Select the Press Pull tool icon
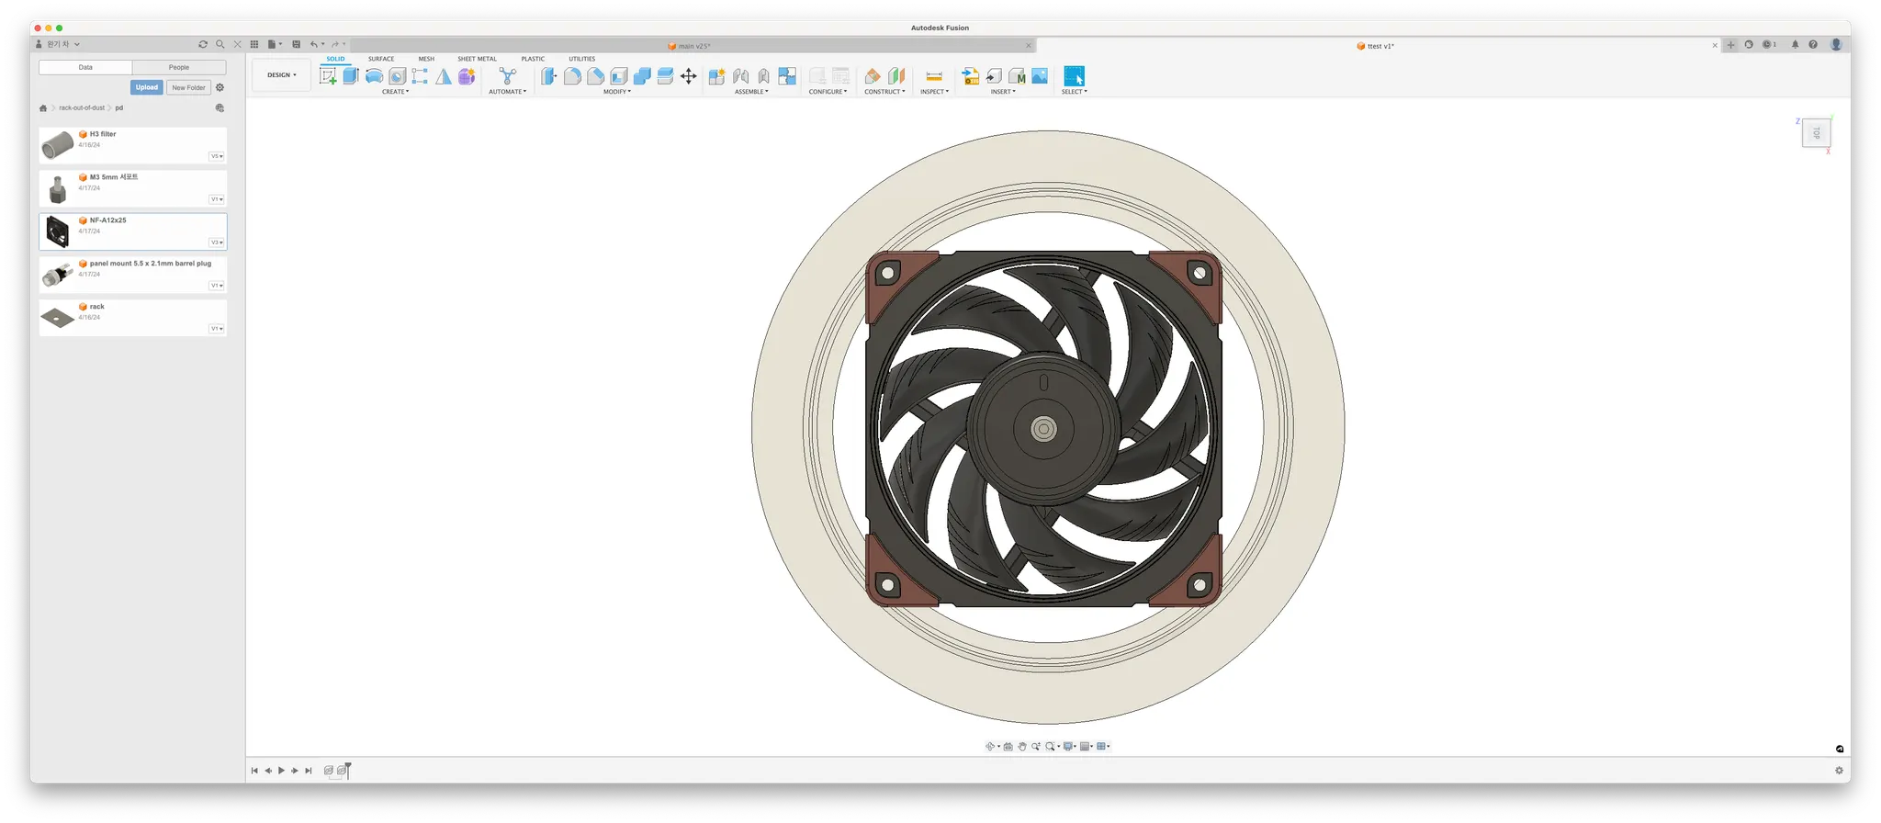This screenshot has width=1881, height=823. (548, 76)
